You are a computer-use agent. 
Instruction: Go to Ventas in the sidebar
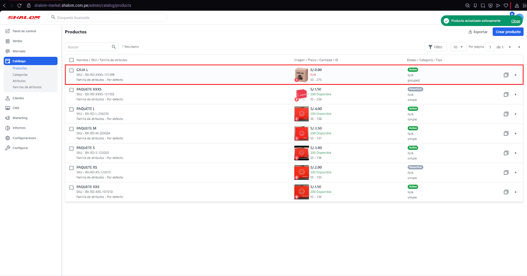17,41
